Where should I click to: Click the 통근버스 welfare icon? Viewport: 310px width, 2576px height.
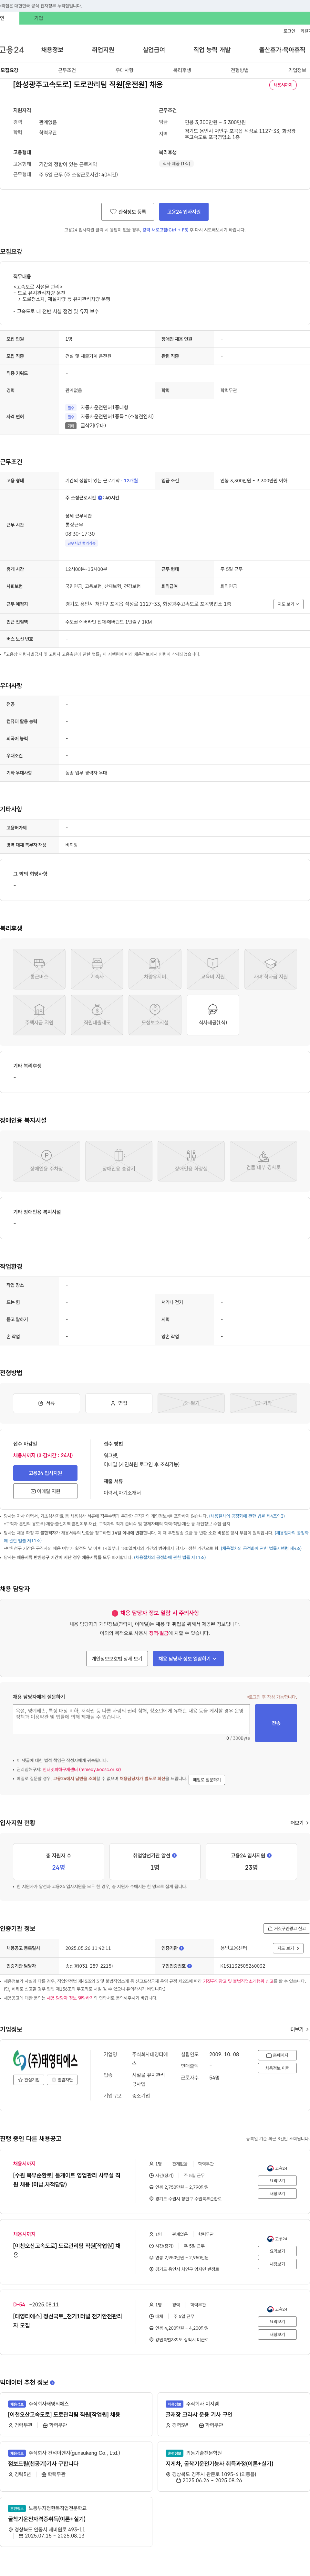click(x=39, y=969)
